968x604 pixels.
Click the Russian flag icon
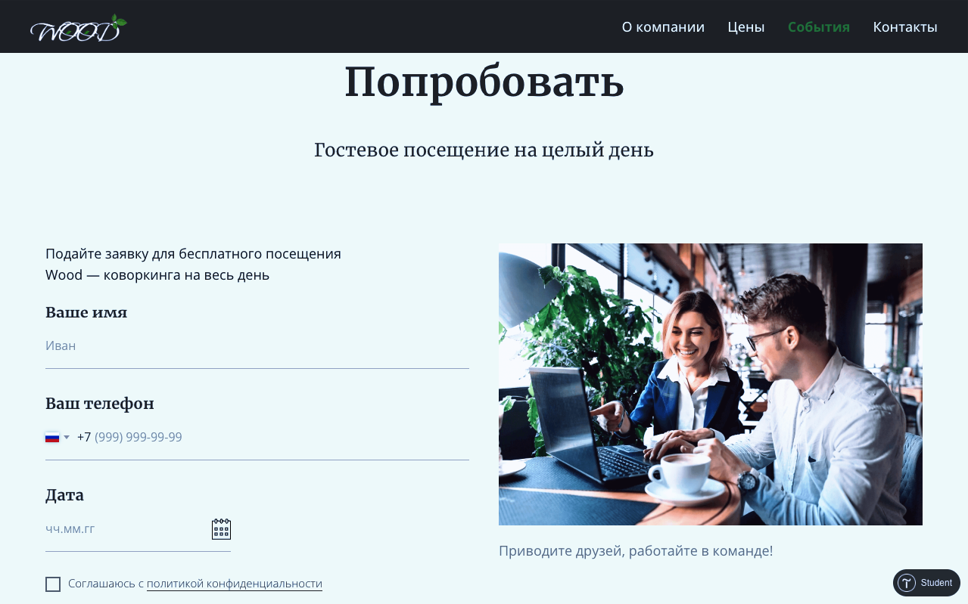(x=52, y=438)
